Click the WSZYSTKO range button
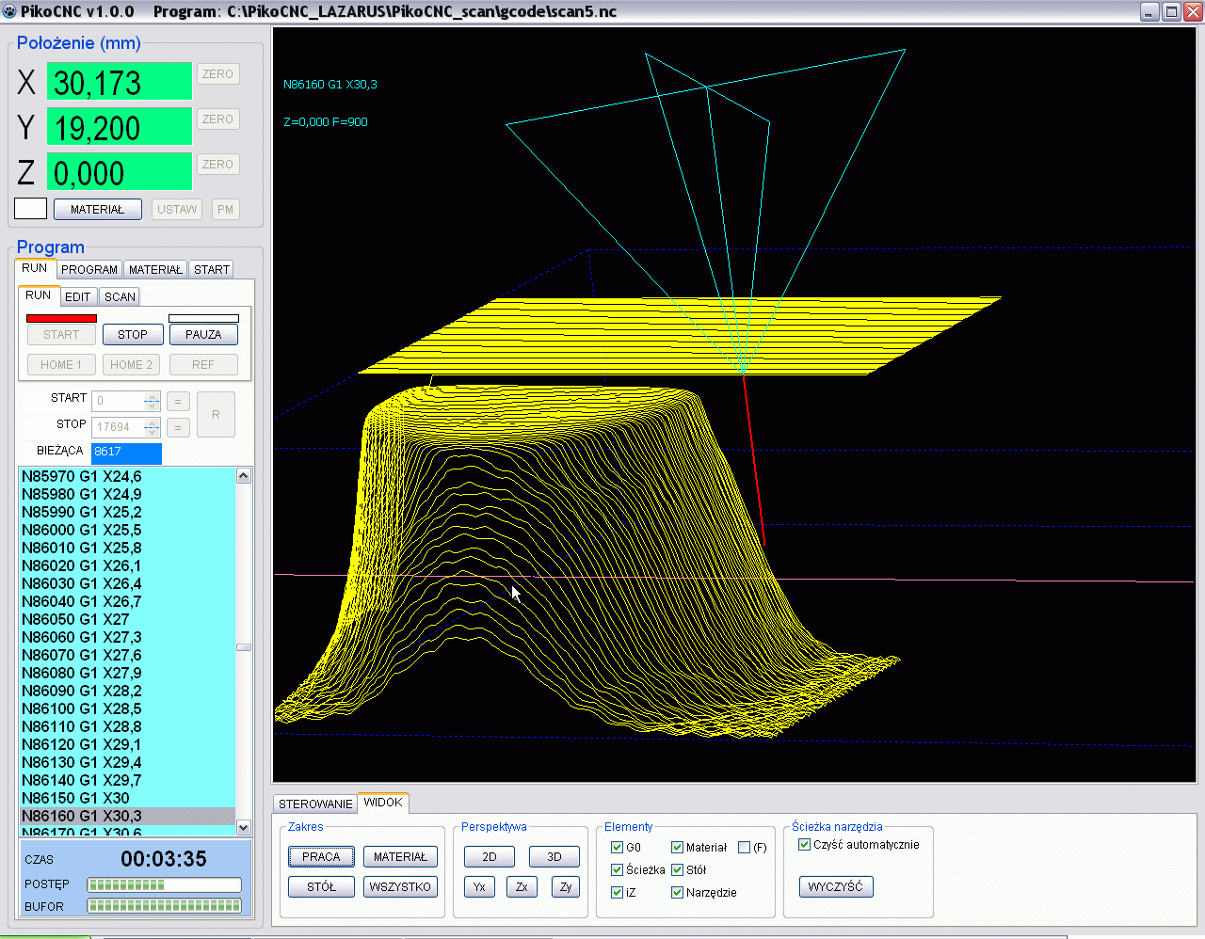 coord(400,887)
